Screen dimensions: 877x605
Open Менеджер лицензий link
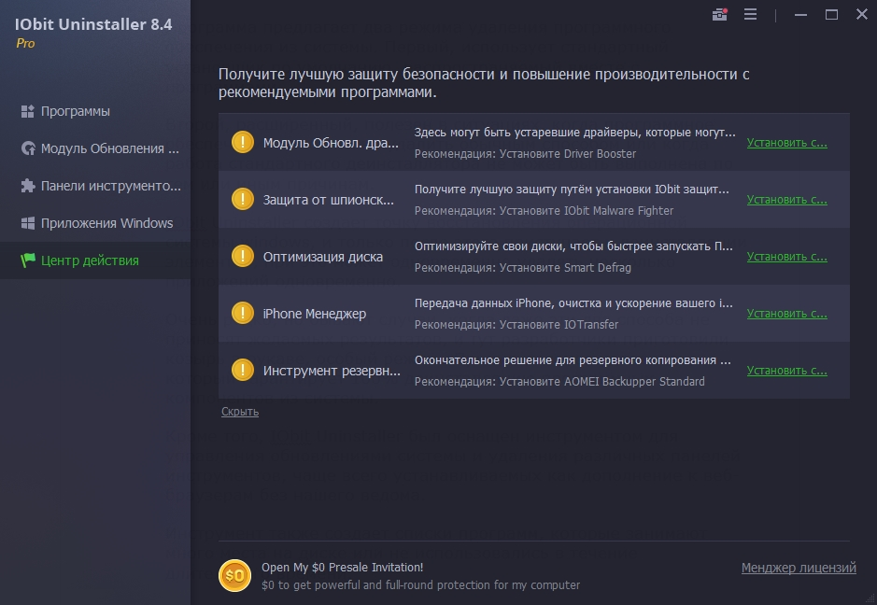pyautogui.click(x=799, y=568)
